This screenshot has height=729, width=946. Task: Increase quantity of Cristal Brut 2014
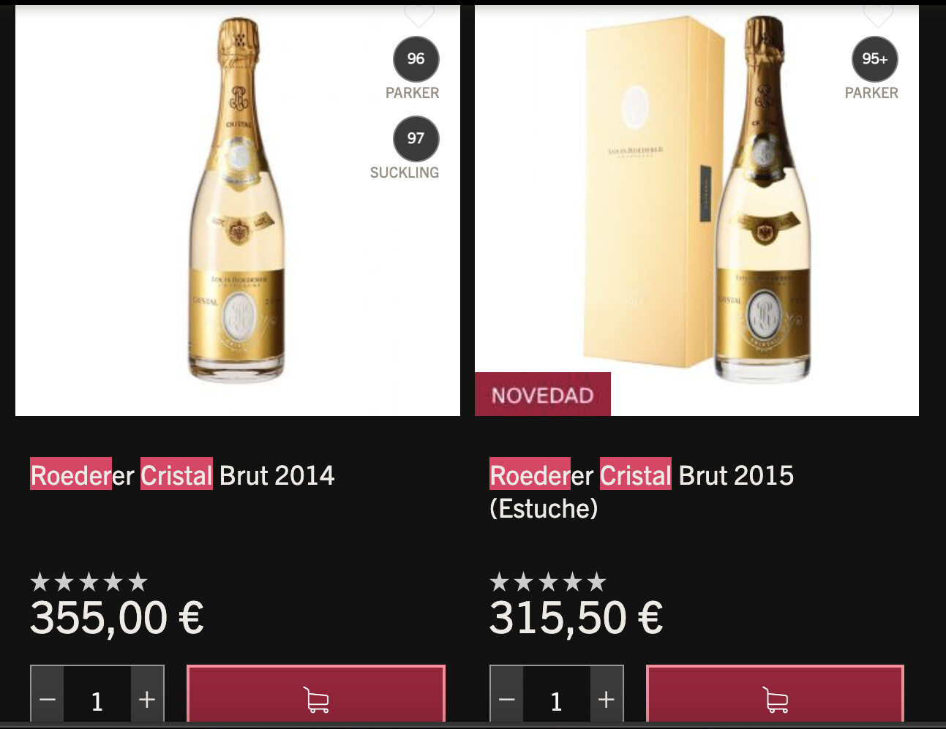[x=147, y=700]
